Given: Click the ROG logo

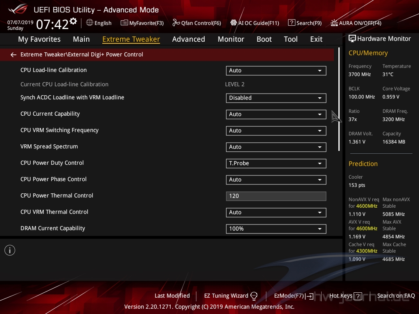Looking at the screenshot, I should point(18,9).
